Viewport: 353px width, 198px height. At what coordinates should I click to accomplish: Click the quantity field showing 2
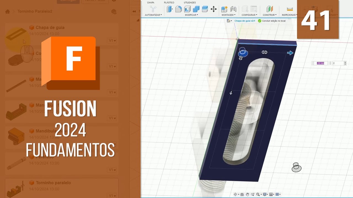click(338, 63)
